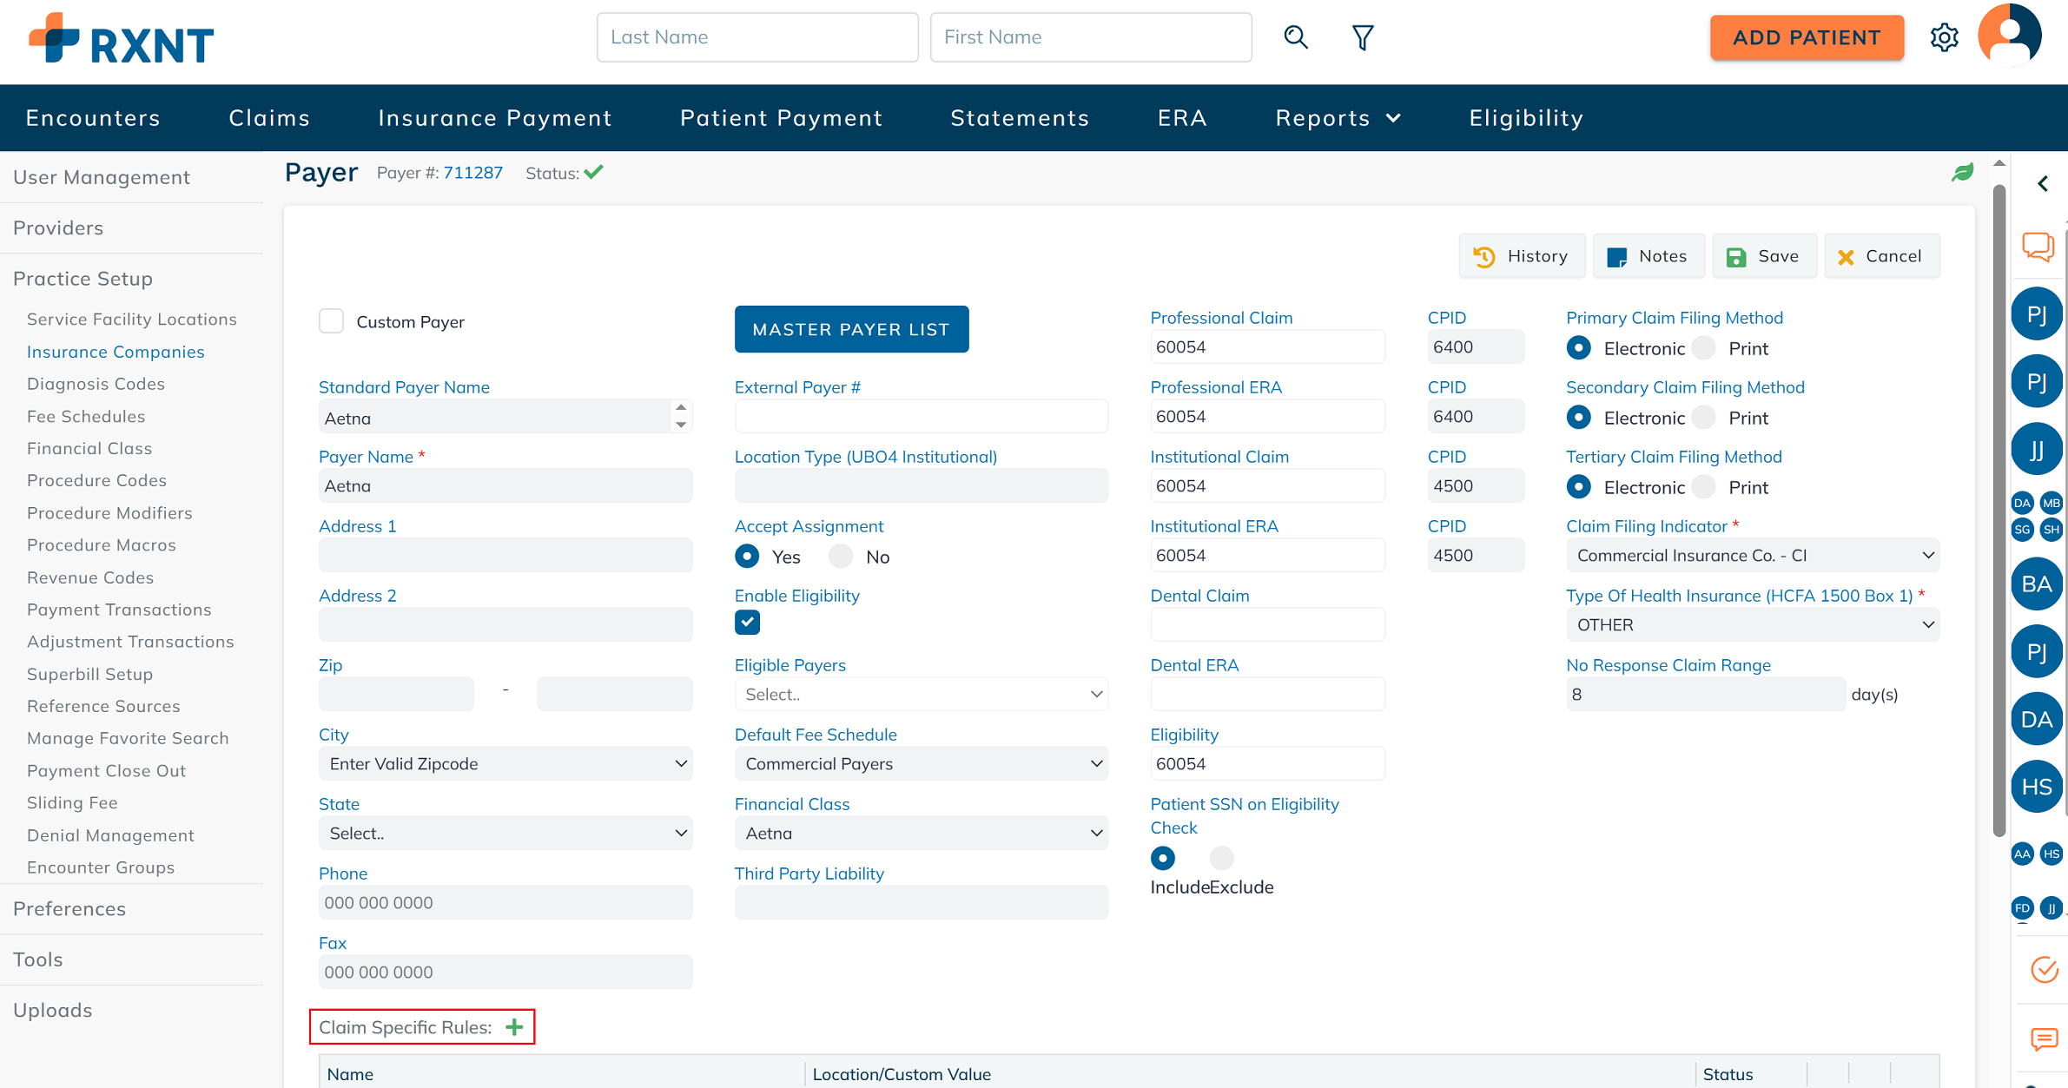Open the filter funnel icon
The height and width of the screenshot is (1088, 2068).
click(1362, 36)
